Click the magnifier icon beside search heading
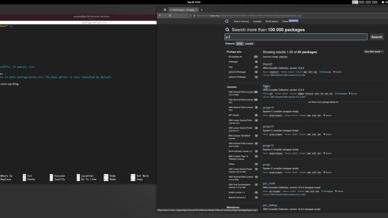Image resolution: width=388 pixels, height=218 pixels. pyautogui.click(x=227, y=30)
